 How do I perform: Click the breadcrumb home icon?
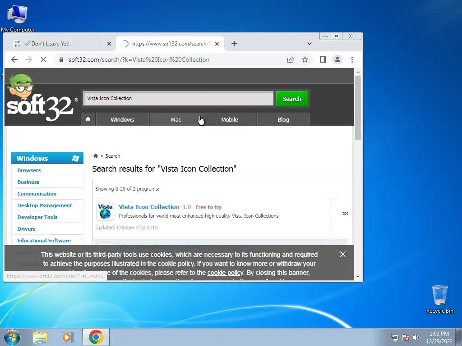(x=96, y=156)
